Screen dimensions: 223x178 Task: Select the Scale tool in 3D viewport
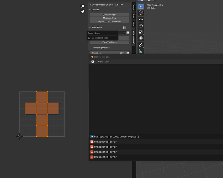141,32
